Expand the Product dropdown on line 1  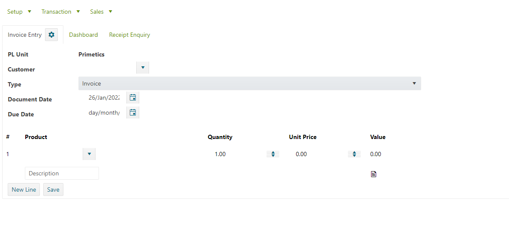click(89, 154)
